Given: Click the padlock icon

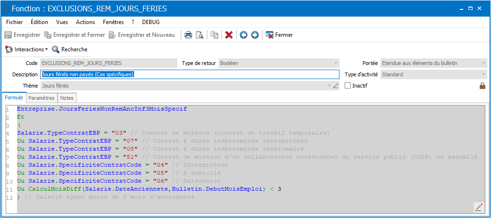Looking at the screenshot, I should [483, 86].
